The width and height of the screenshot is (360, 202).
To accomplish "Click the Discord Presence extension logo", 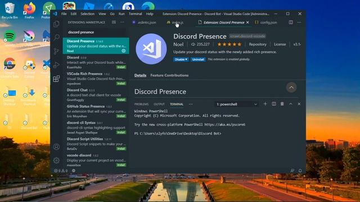I will click(151, 49).
